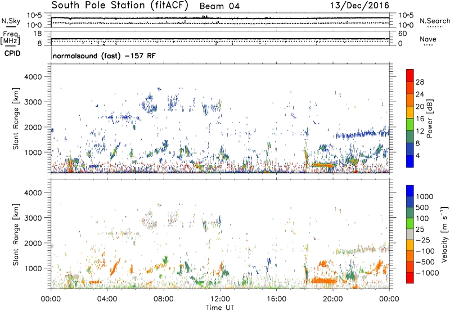Click the 'Freq. [MHz]' axis label

[10, 38]
